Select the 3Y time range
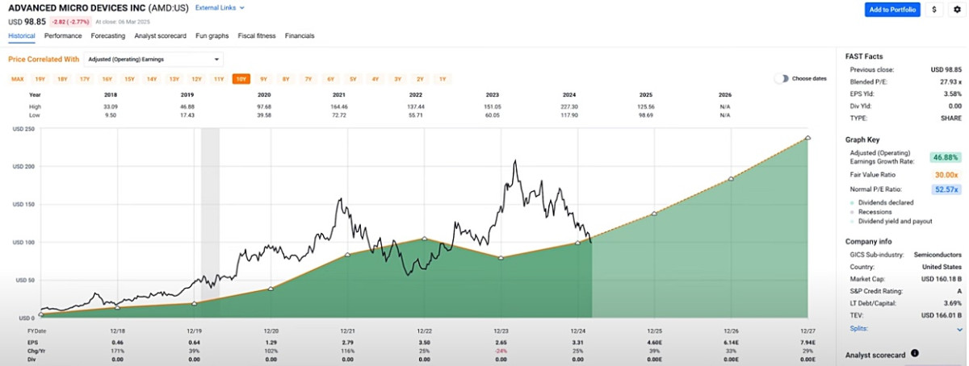 tap(398, 79)
